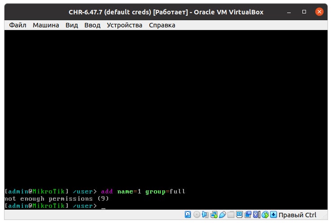This screenshot has width=332, height=224.
Task: Minimize the VirtualBox window
Action: point(289,12)
